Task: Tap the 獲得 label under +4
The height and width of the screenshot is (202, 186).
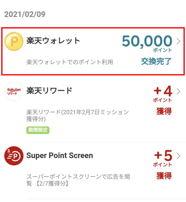Action: coord(164,111)
